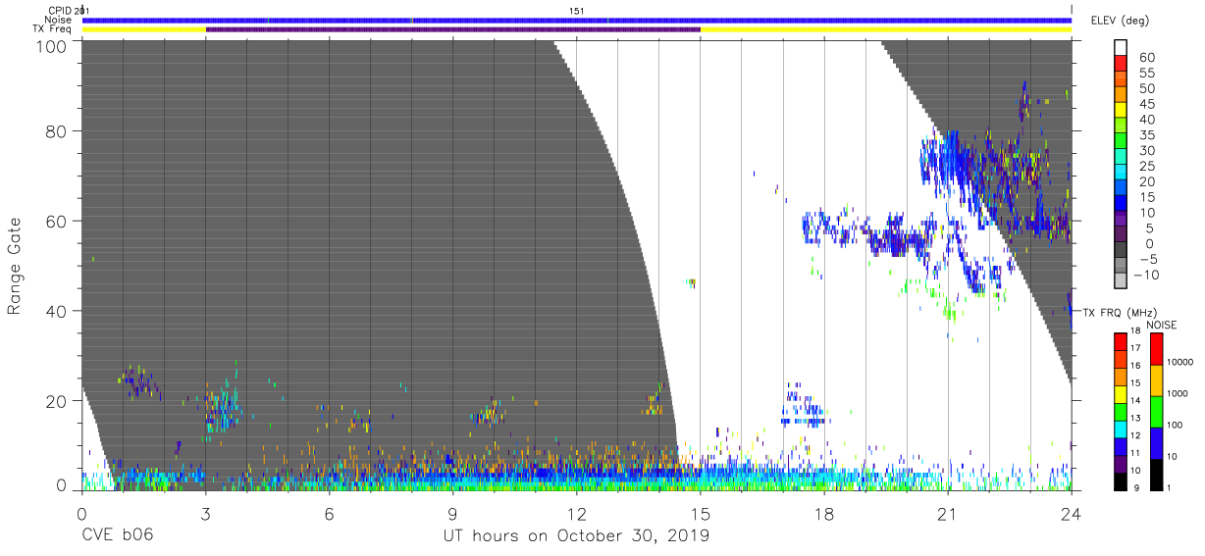
Task: Click the x-axis tick label '24'
Action: coord(1072,513)
